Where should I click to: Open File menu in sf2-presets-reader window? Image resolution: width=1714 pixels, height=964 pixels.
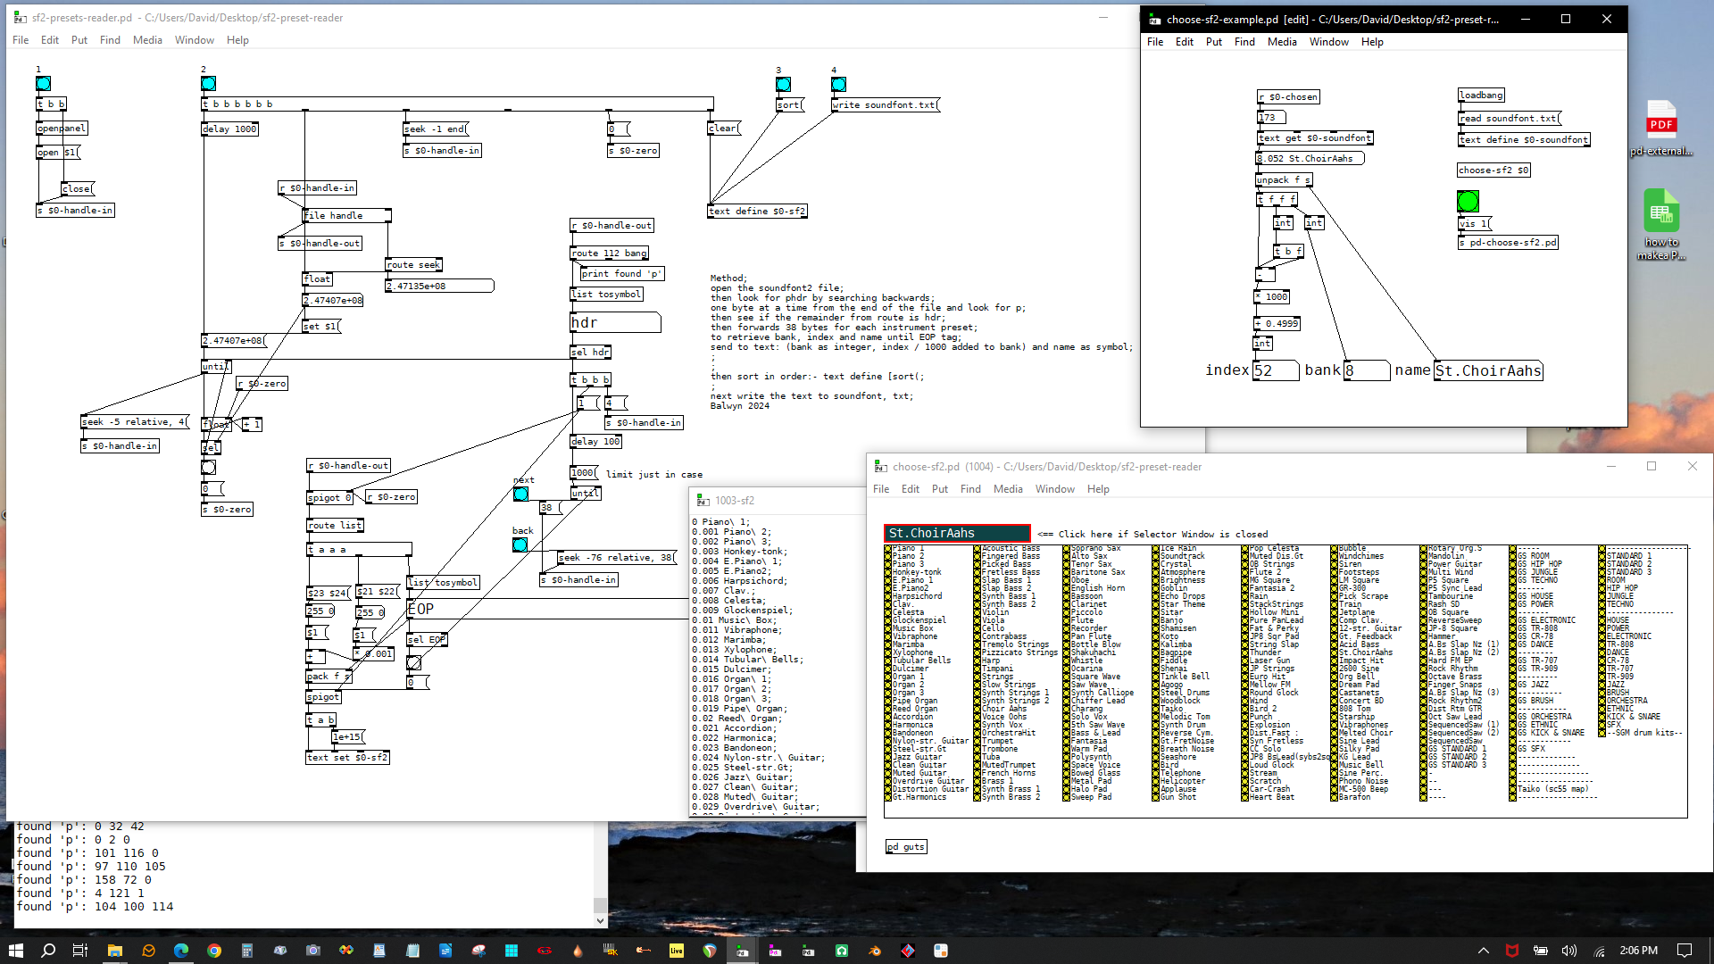tap(21, 40)
